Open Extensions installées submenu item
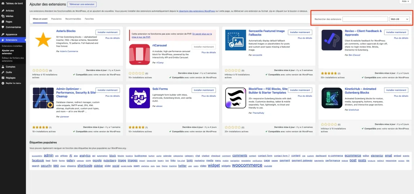The height and width of the screenshot is (194, 414). (12, 46)
